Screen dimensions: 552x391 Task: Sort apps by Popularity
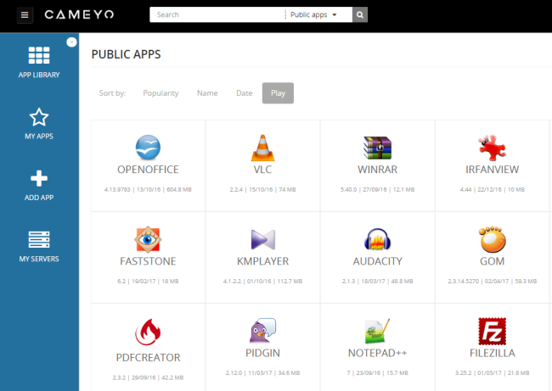(x=161, y=93)
